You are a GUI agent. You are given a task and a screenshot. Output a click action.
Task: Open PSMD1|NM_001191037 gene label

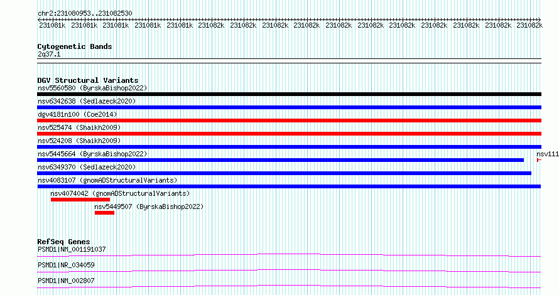72,249
